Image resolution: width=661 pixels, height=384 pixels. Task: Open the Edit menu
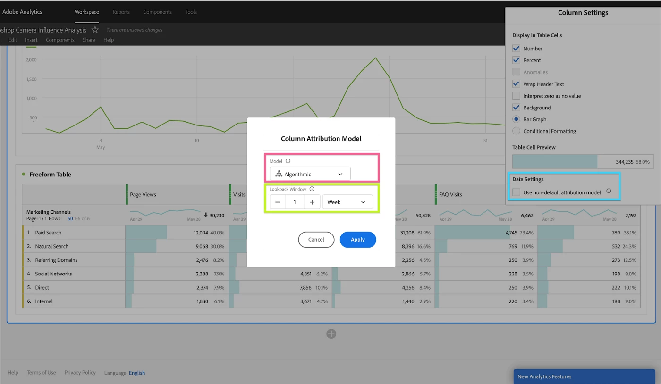click(x=13, y=40)
